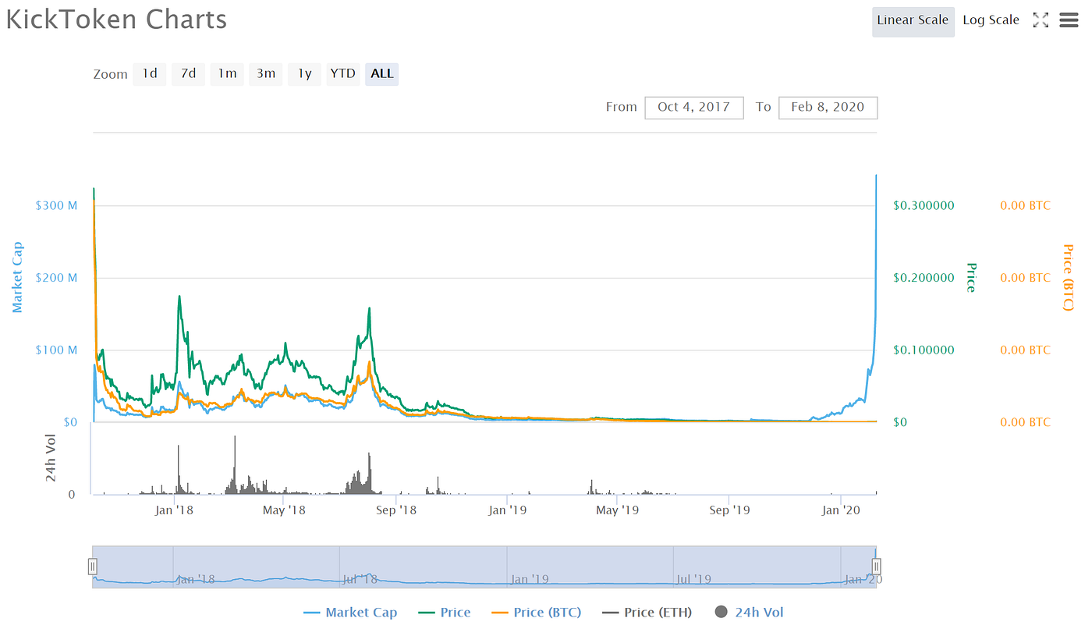Click the $200 M market cap label
The height and width of the screenshot is (629, 1092).
56,278
